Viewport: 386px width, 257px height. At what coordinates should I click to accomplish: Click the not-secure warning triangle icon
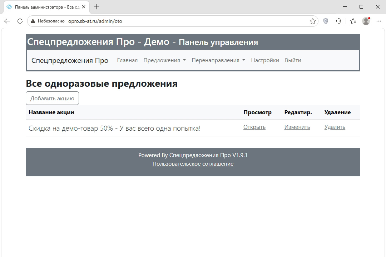(x=33, y=21)
